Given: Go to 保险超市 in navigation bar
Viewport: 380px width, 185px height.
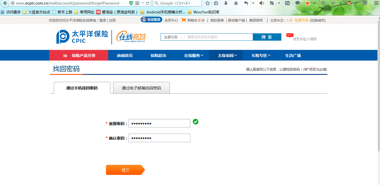Looking at the screenshot, I should pyautogui.click(x=159, y=55).
